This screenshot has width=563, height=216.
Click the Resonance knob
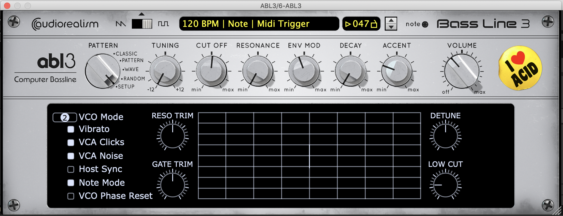click(258, 71)
